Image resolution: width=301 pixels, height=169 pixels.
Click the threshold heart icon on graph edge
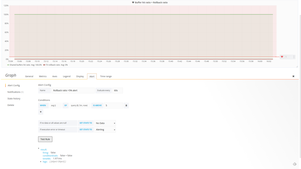[x=282, y=57]
